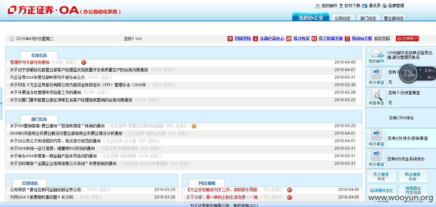This screenshot has width=436, height=207.
Task: Click the orange 顶 badge on O2O营销客服 notice
Action: [194, 126]
